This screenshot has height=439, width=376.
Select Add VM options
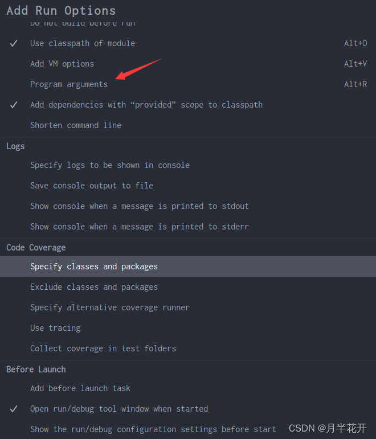(188, 64)
